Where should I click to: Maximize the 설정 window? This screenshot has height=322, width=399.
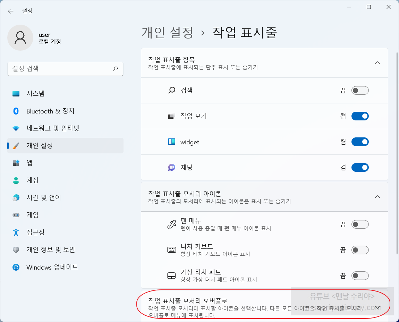pos(369,7)
